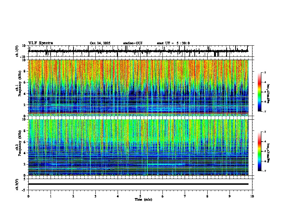Click the "-3" label on the ch.1 color bar

point(264,72)
